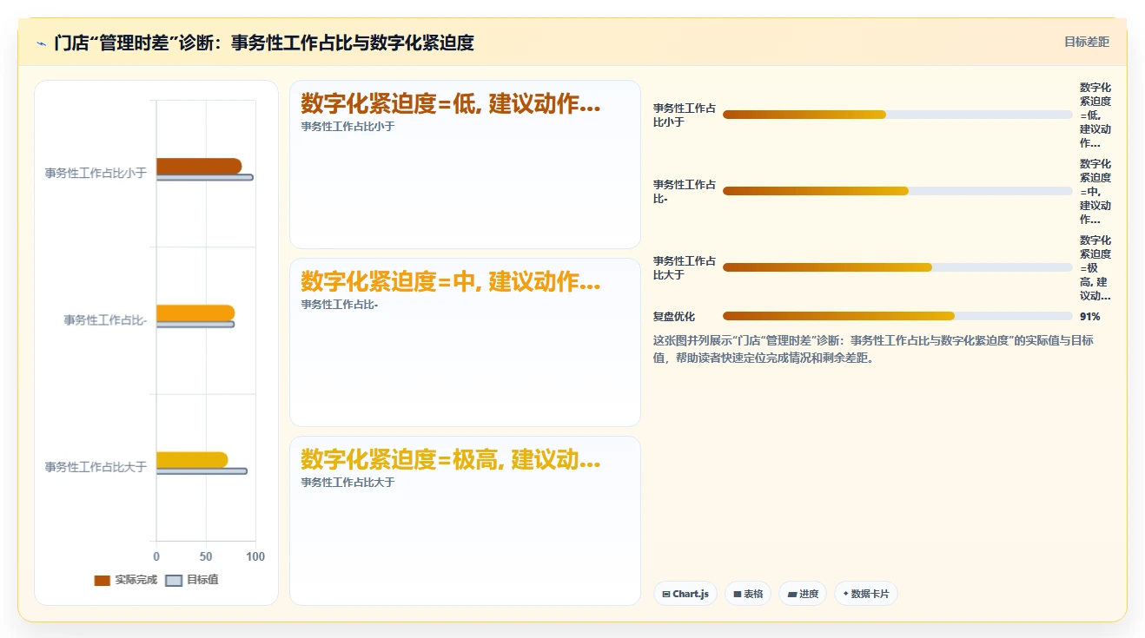Screen dimensions: 1145x638
Task: Click subtitle 事务性工作占比大于 in third card
Action: [x=347, y=483]
